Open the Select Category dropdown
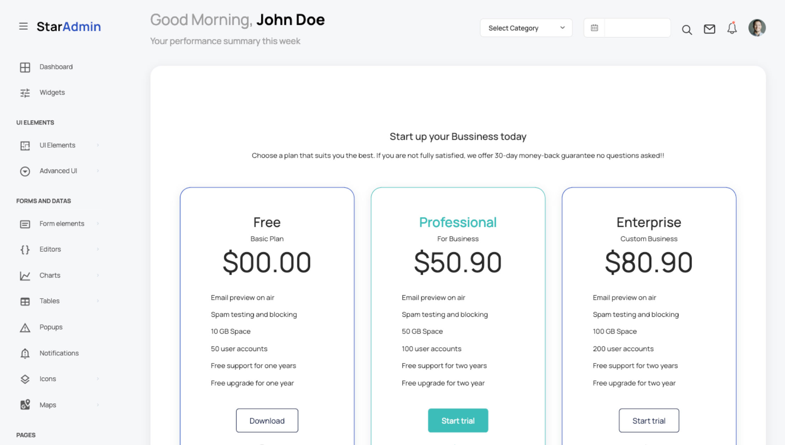Viewport: 785px width, 445px height. (526, 28)
